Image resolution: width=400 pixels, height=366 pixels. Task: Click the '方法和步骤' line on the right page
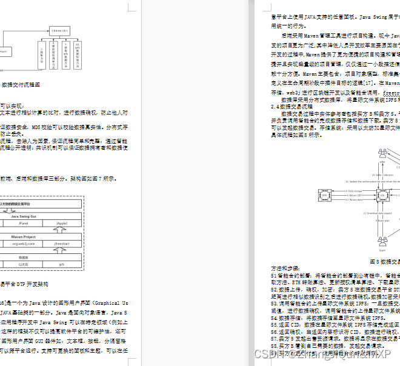click(x=285, y=268)
